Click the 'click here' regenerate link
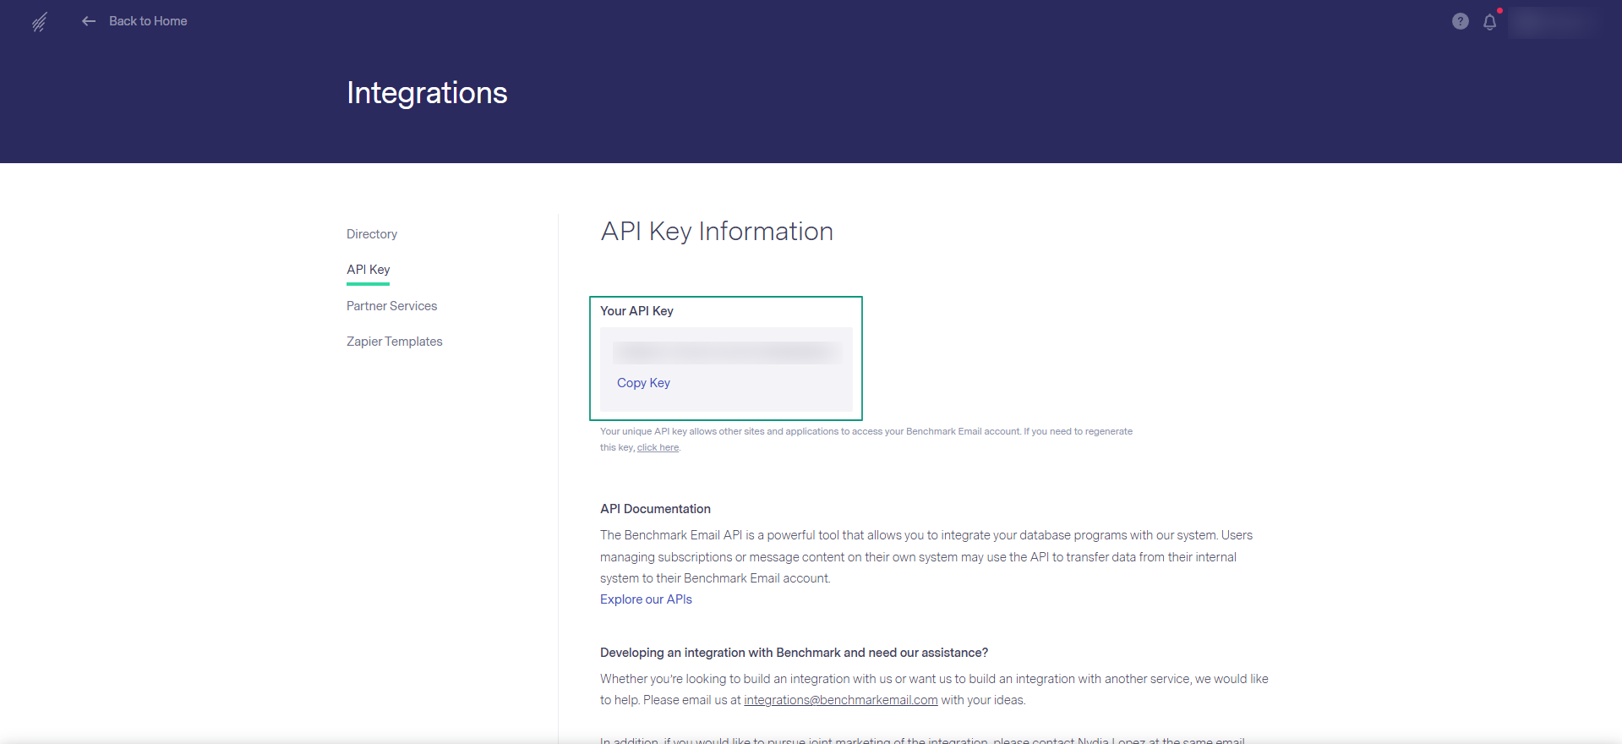1622x744 pixels. [x=658, y=448]
